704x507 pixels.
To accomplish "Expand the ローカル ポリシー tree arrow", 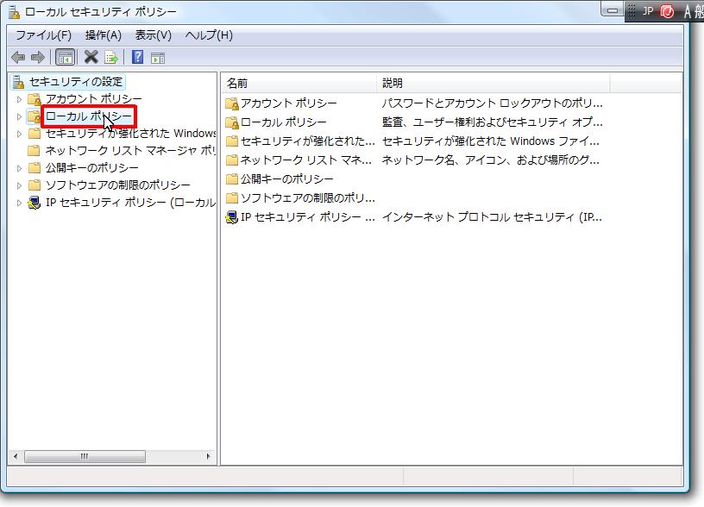I will point(19,116).
